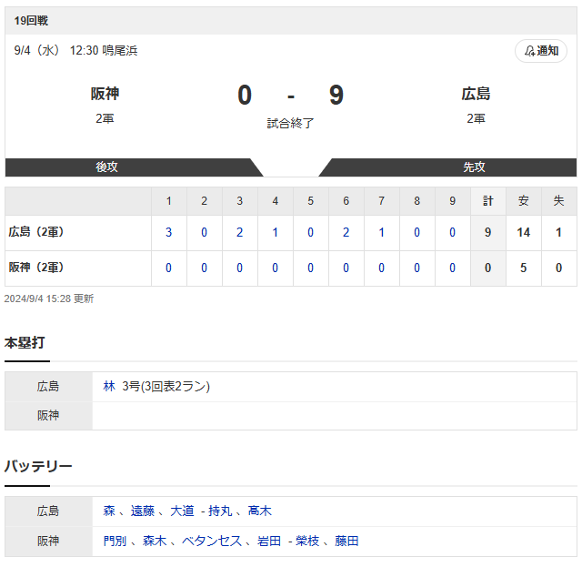Viewport: 582px width, 567px height.
Task: Open catcher 藤田 player link
Action: (x=346, y=541)
